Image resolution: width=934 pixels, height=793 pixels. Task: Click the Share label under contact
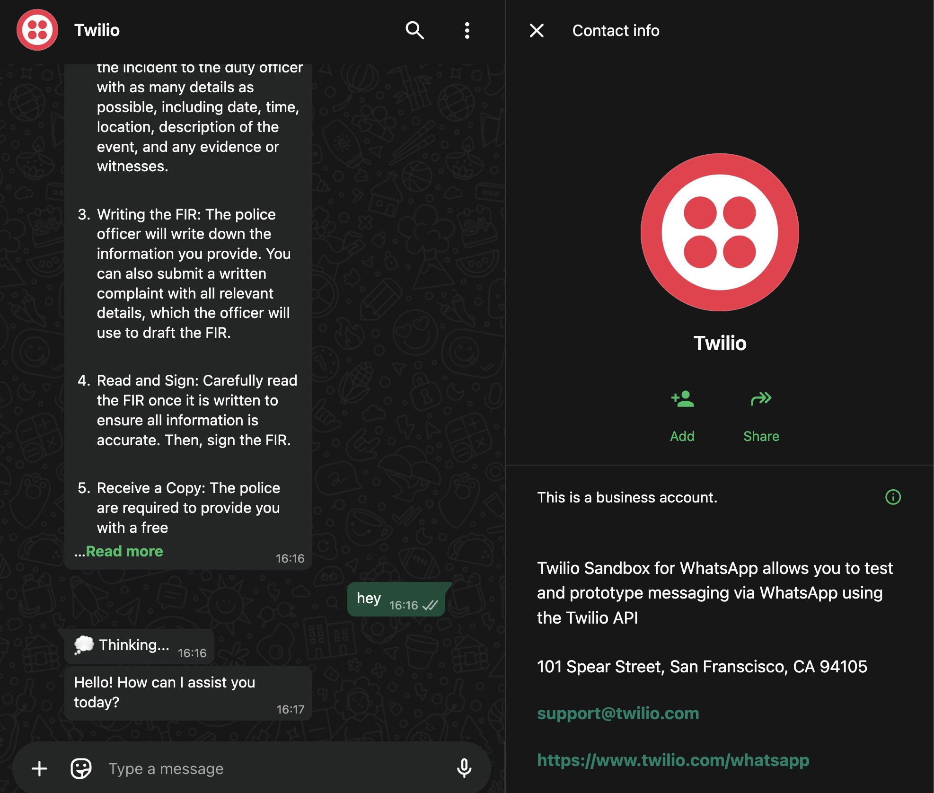(761, 436)
